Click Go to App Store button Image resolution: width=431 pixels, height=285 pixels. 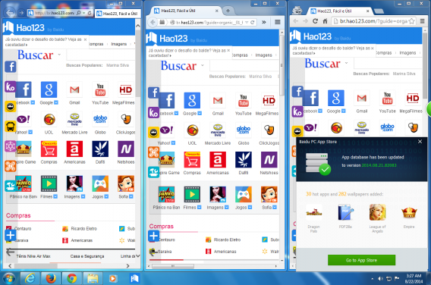pos(361,260)
